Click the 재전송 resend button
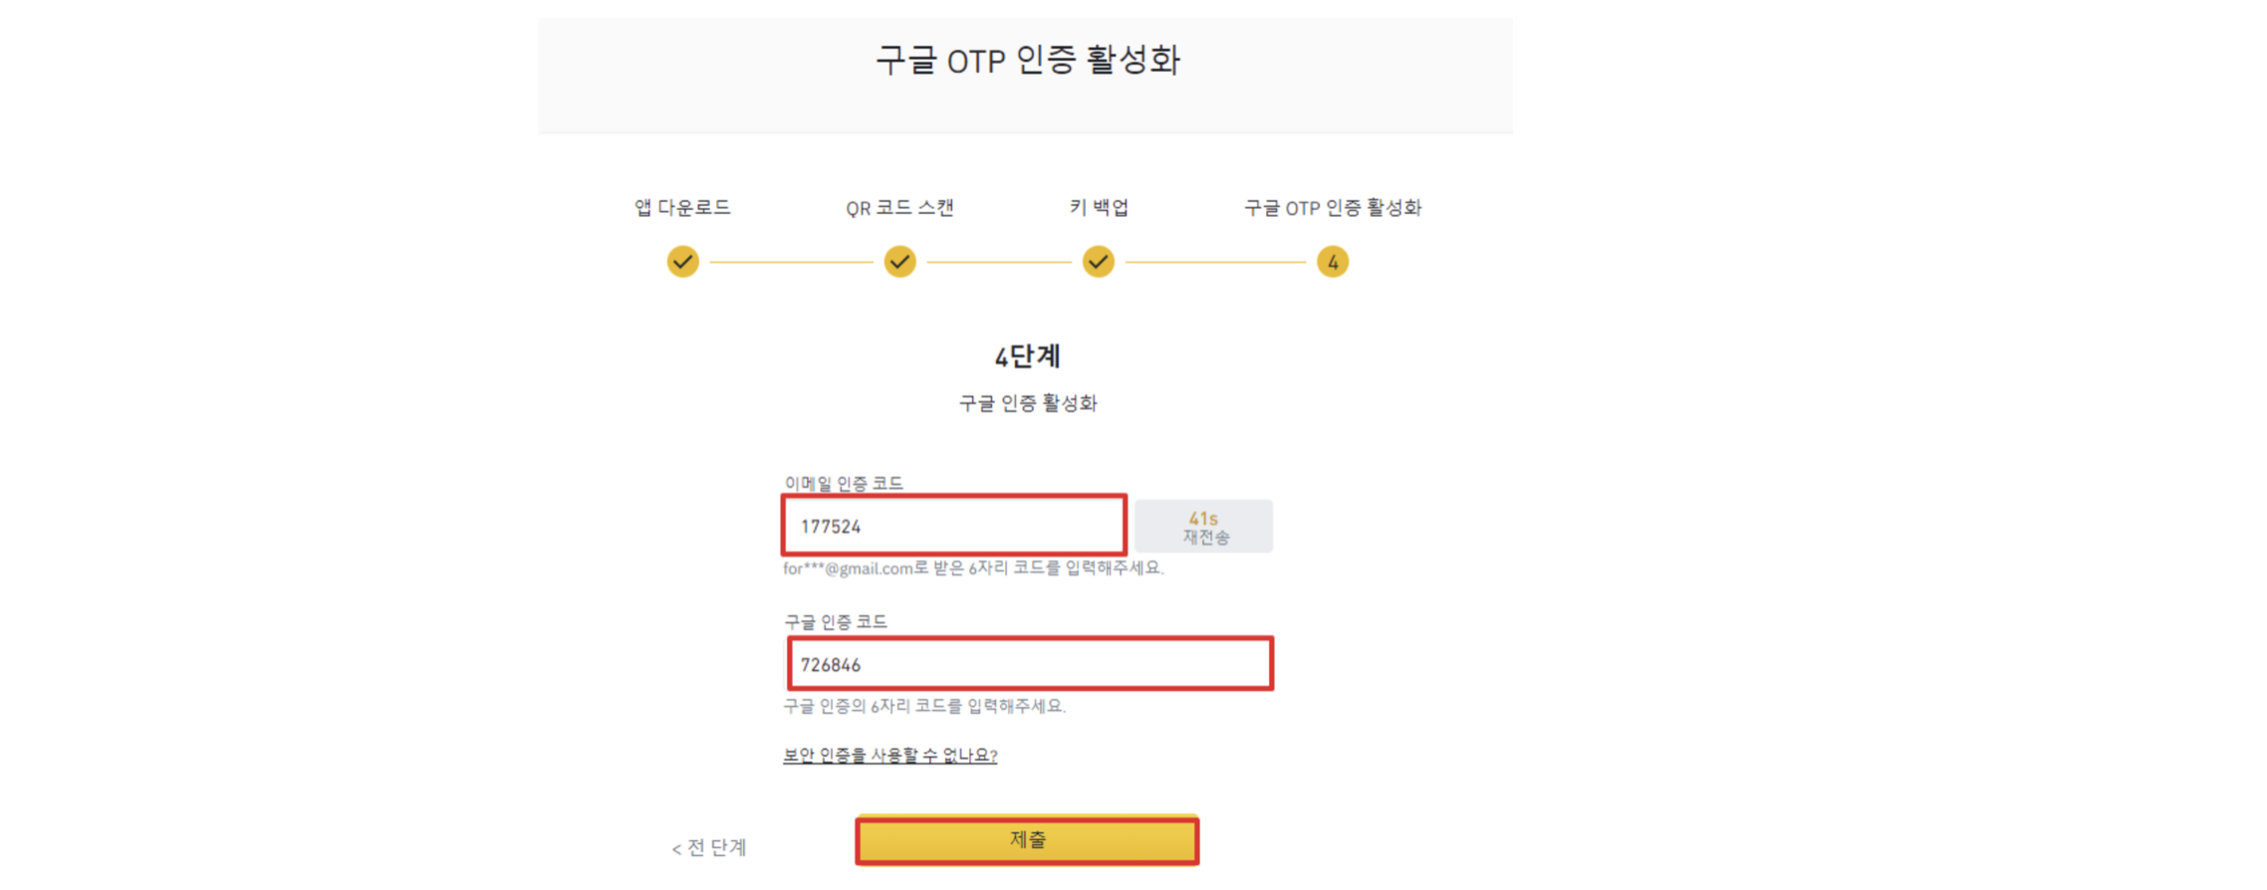The width and height of the screenshot is (2267, 890). 1204,535
